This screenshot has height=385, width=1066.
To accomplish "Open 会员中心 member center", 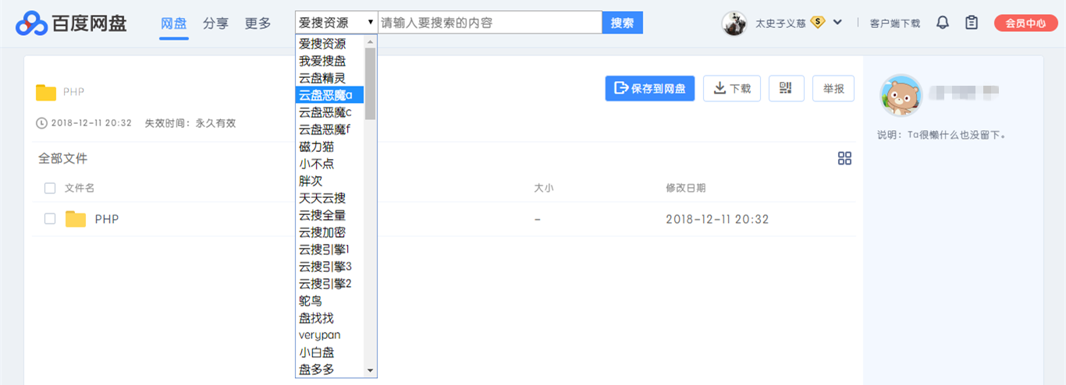I will point(1025,23).
